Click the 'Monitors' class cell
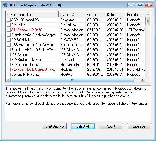The width and height of the screenshot is (156, 141). 66,75
